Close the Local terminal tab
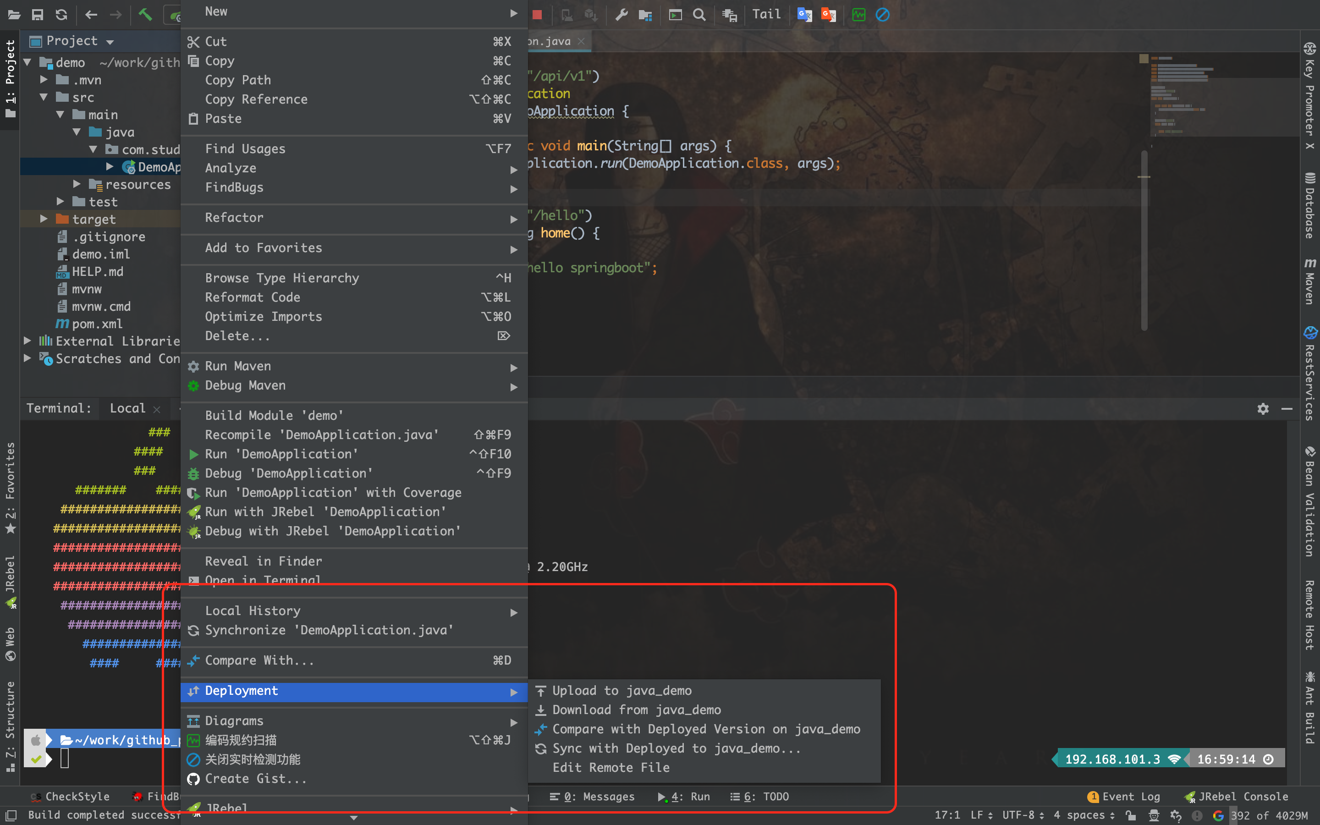The image size is (1320, 825). coord(157,409)
